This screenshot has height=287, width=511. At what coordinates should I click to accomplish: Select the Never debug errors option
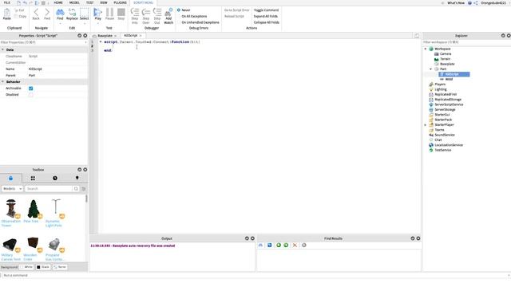coord(184,10)
